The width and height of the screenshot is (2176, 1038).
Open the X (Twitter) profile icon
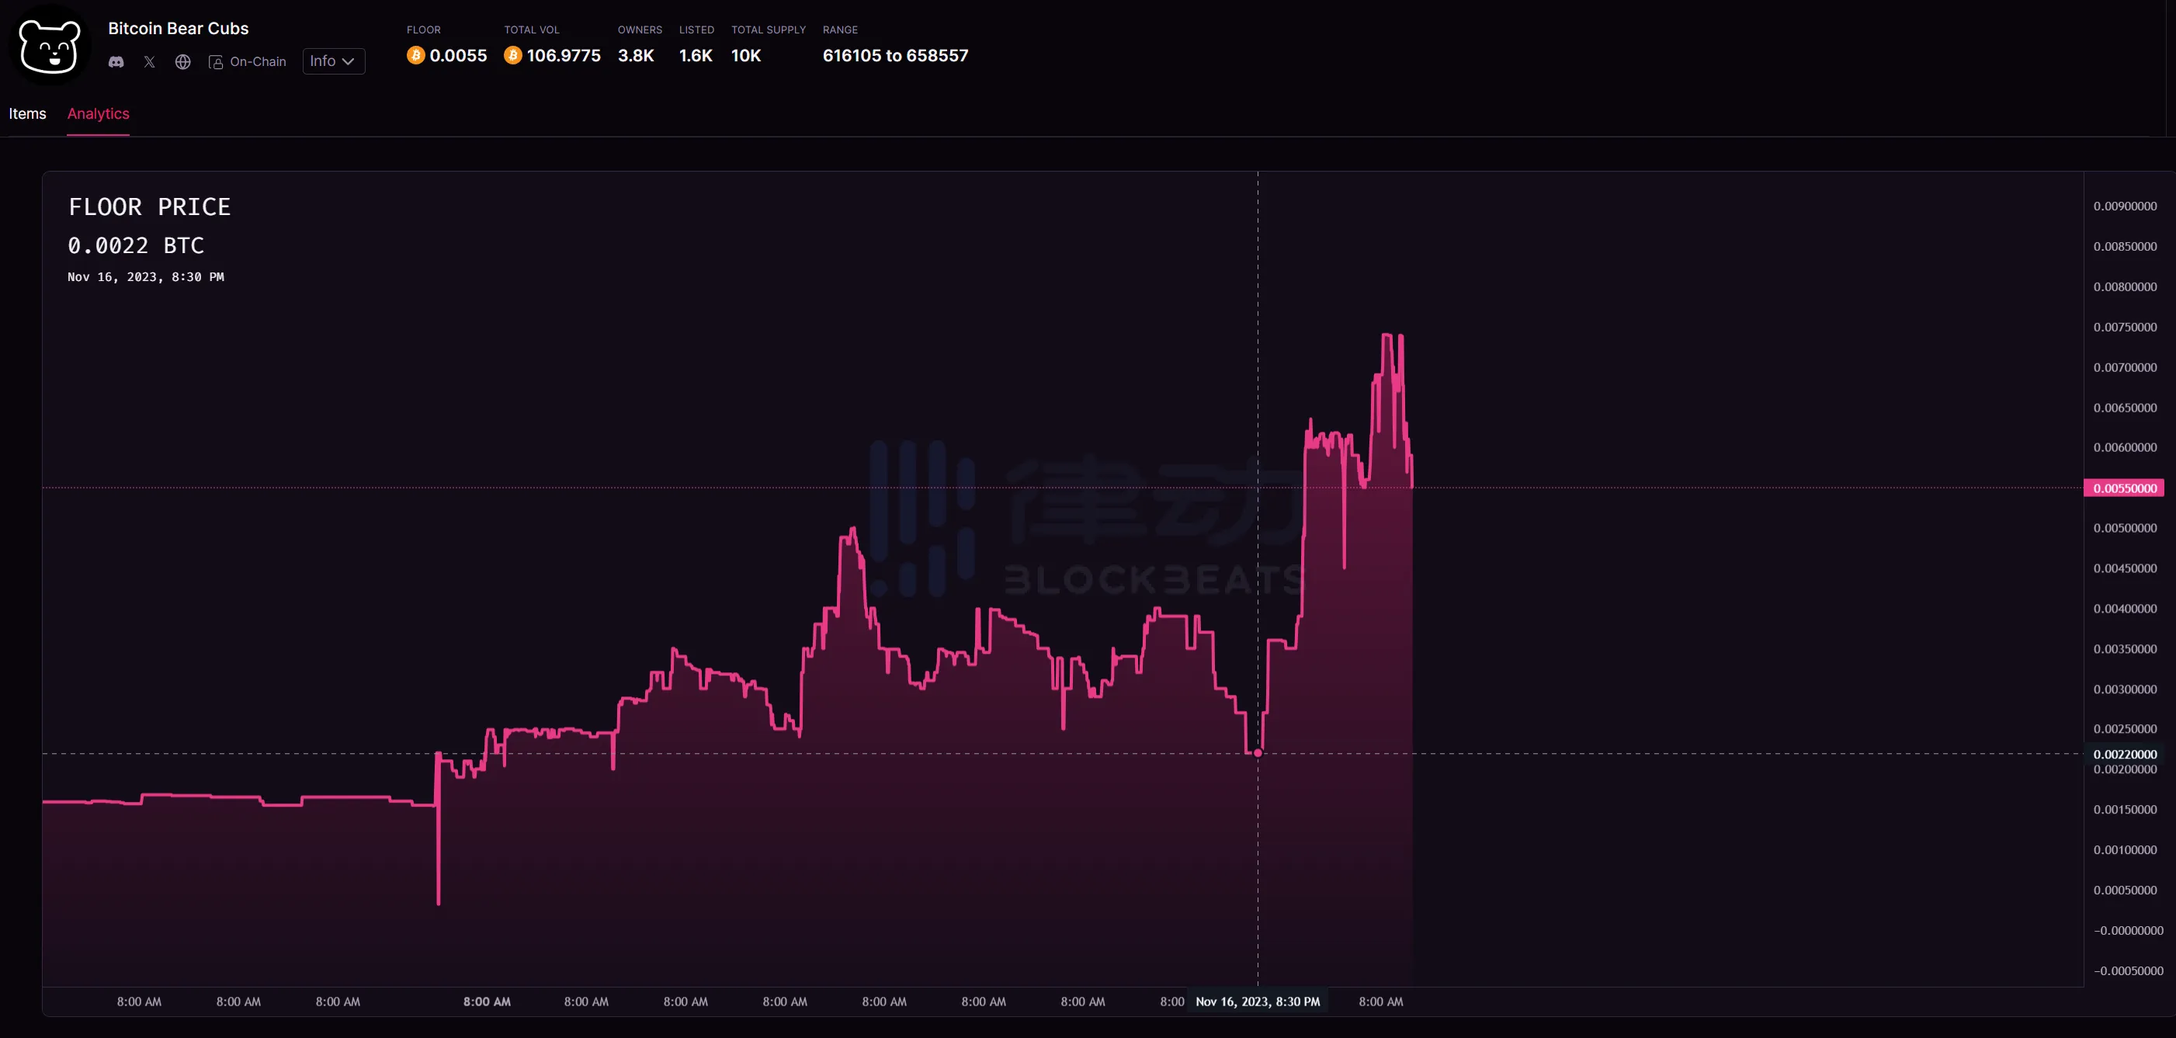[x=150, y=61]
